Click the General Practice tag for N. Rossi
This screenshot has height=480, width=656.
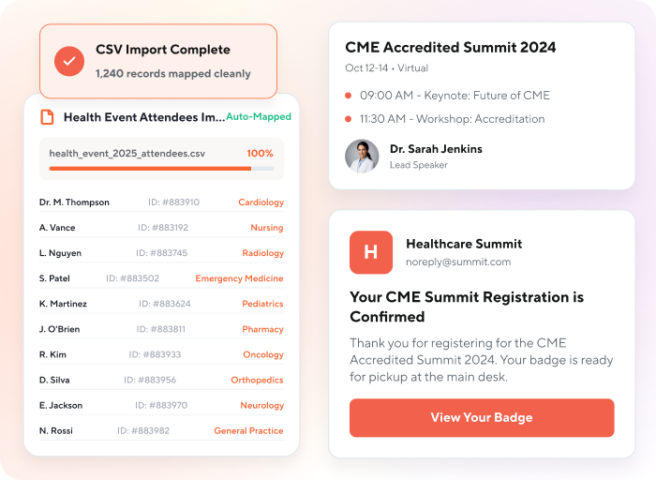248,430
